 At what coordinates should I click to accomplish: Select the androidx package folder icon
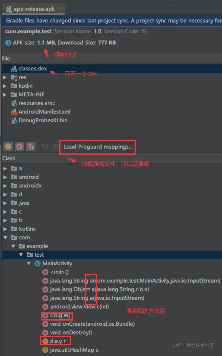[14, 186]
